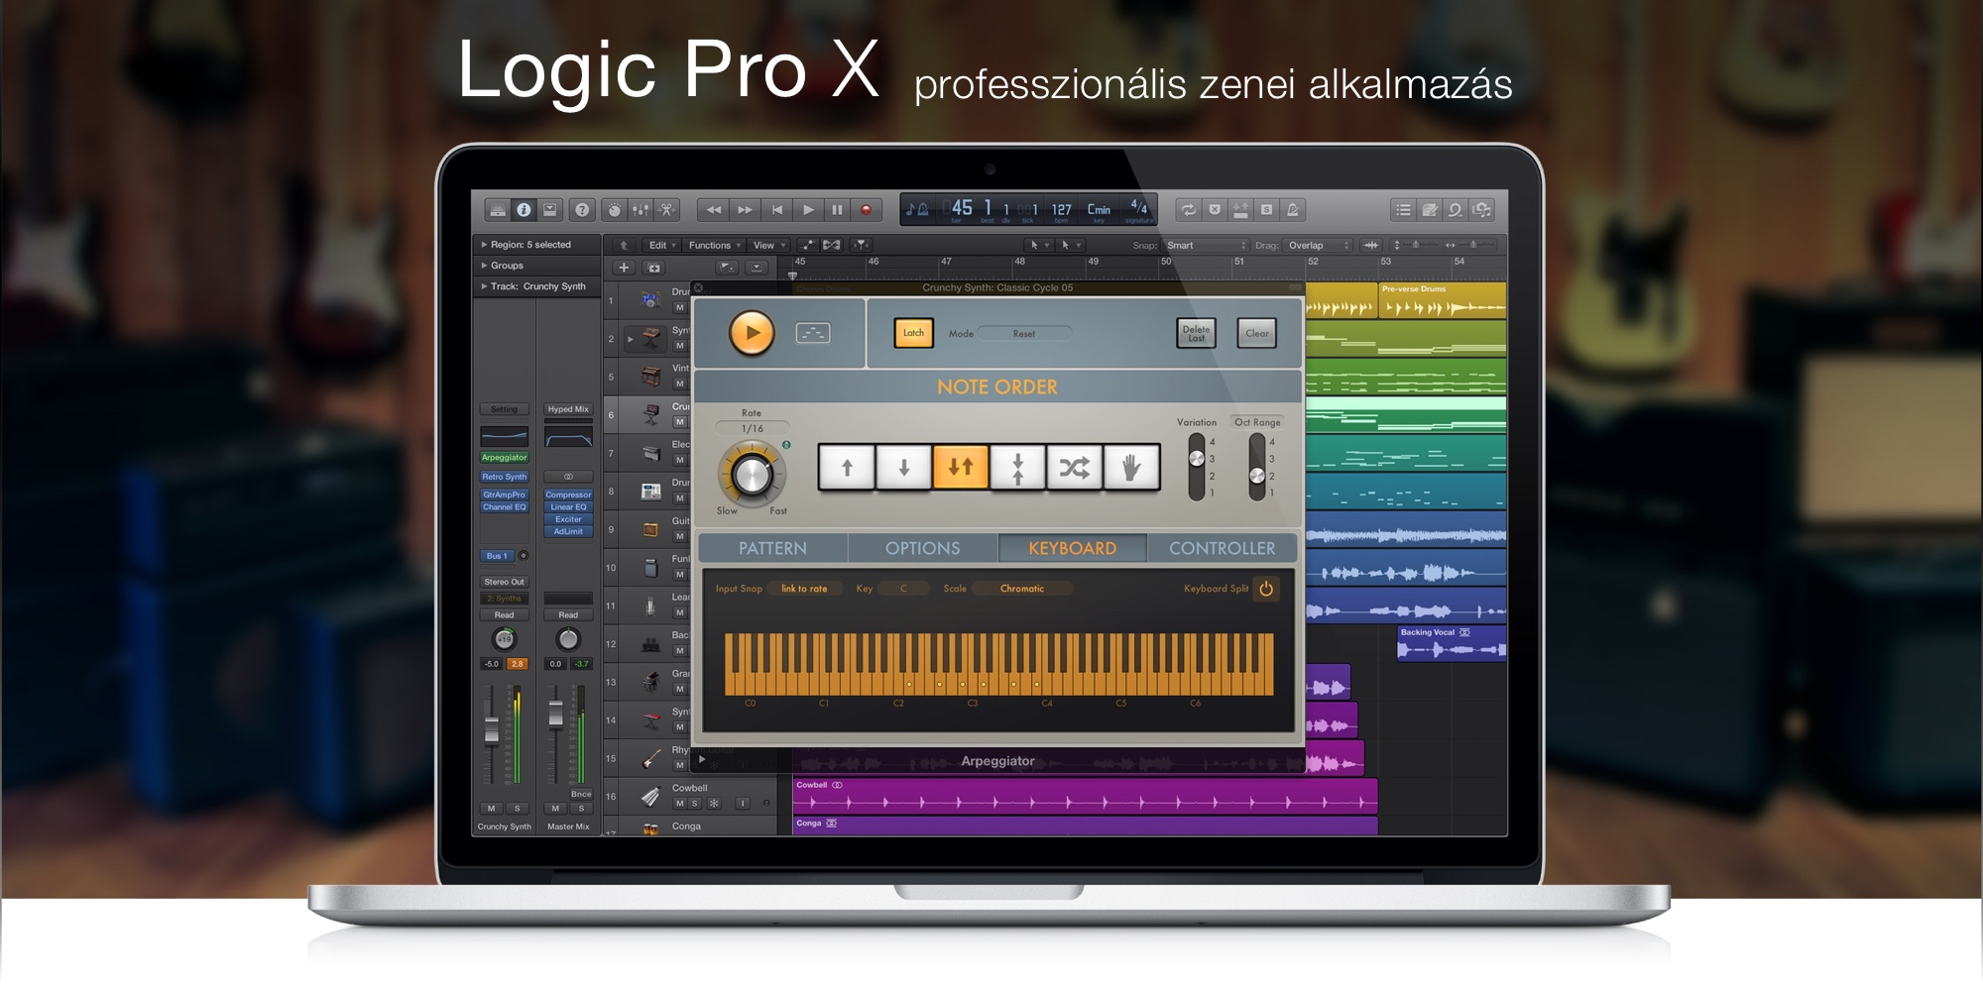Image resolution: width=1983 pixels, height=991 pixels.
Task: Open the Snap Smart dropdown
Action: point(1205,245)
